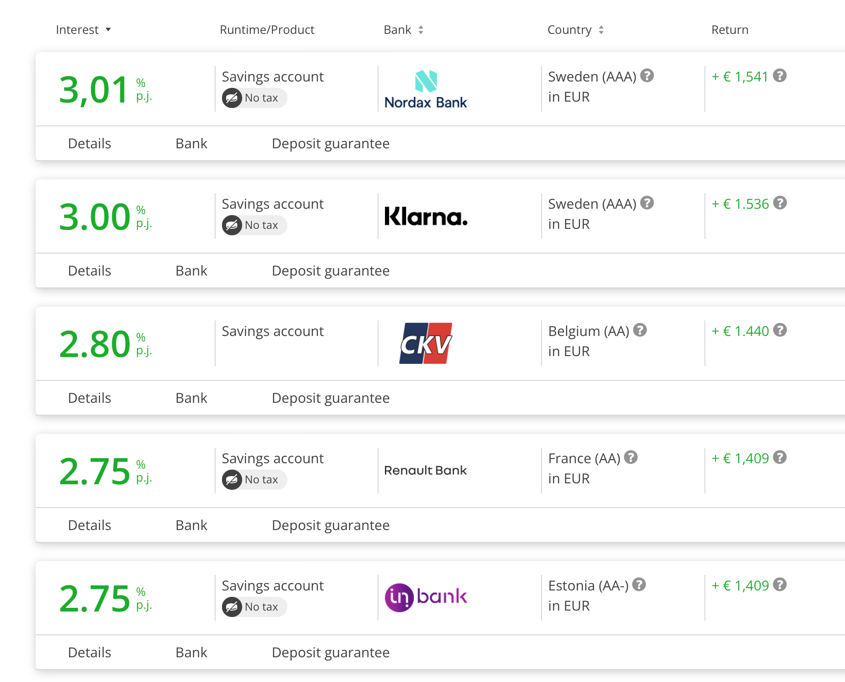Click help icon beside Klarna's + € 1.536 return

[x=780, y=203]
